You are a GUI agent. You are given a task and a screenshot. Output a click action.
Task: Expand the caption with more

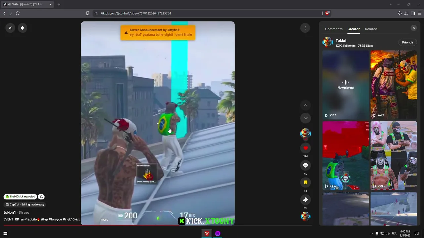pyautogui.click(x=104, y=220)
